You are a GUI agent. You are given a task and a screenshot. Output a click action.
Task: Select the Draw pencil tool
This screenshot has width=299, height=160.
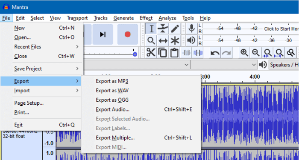click(175, 29)
